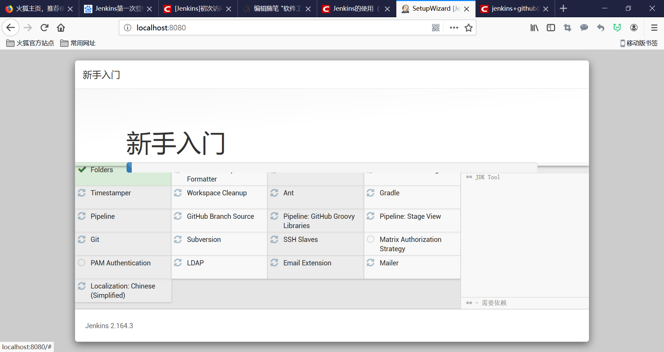The image size is (664, 352).
Task: Open the Firefox hamburger menu
Action: (x=654, y=28)
